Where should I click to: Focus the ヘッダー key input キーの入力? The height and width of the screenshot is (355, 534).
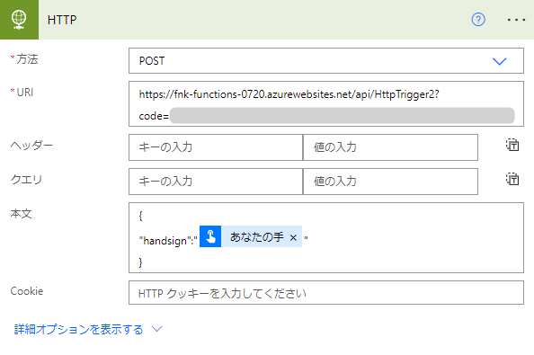(x=216, y=147)
